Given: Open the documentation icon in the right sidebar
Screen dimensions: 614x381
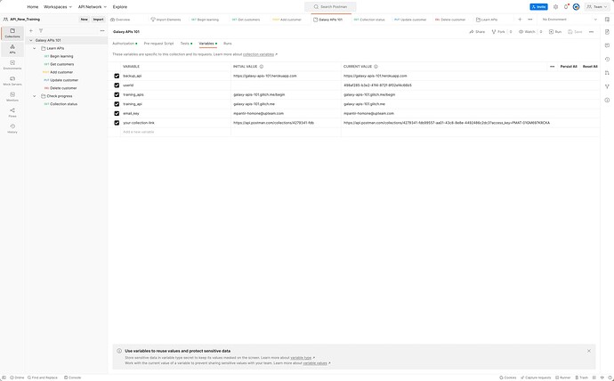Looking at the screenshot, I should click(x=607, y=32).
